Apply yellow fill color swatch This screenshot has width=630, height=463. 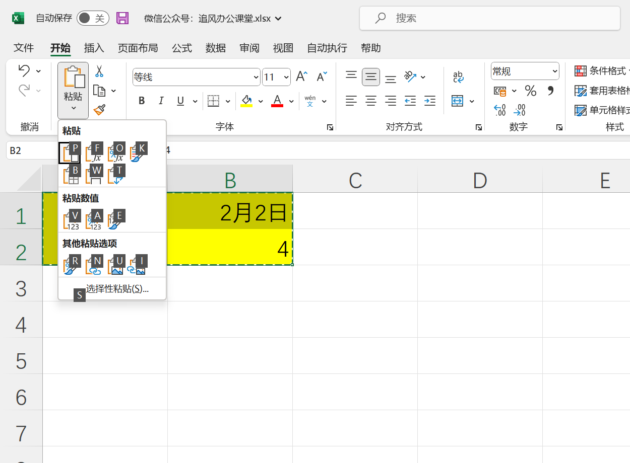click(x=246, y=101)
